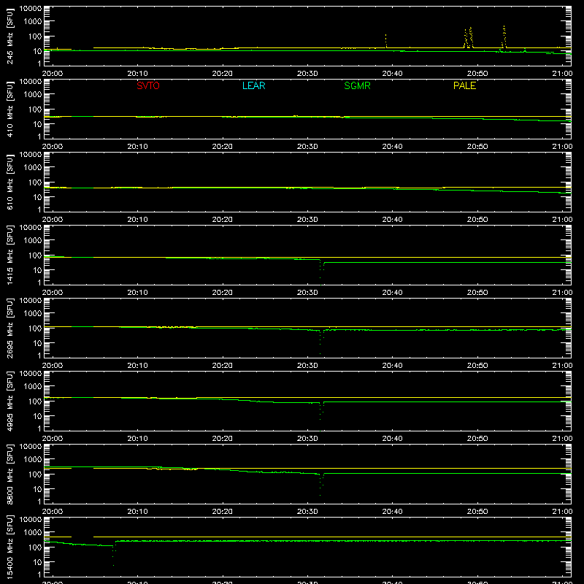Image resolution: width=584 pixels, height=584 pixels.
Task: Select the 245 MHz [SFU] axis title
Action: click(9, 36)
